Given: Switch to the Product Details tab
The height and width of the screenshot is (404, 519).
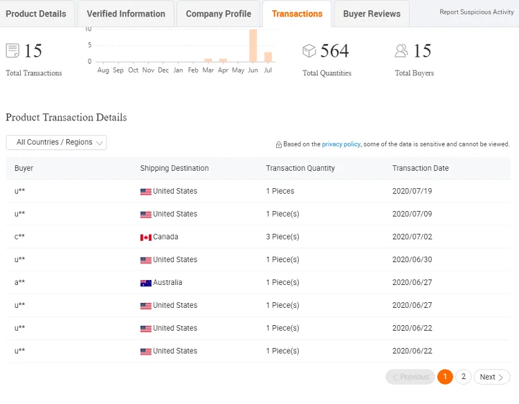Looking at the screenshot, I should click(x=36, y=14).
